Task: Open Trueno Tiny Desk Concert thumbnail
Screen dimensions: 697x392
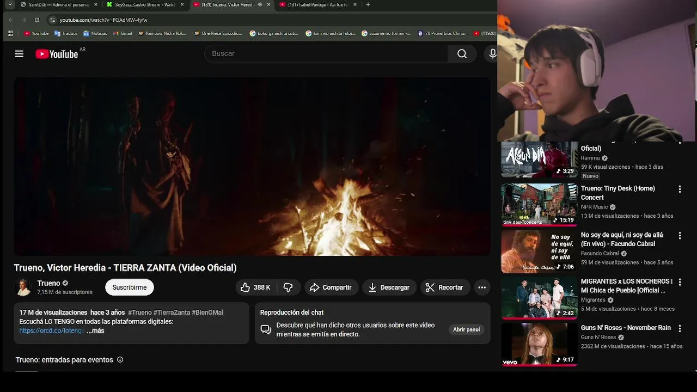Action: click(539, 204)
